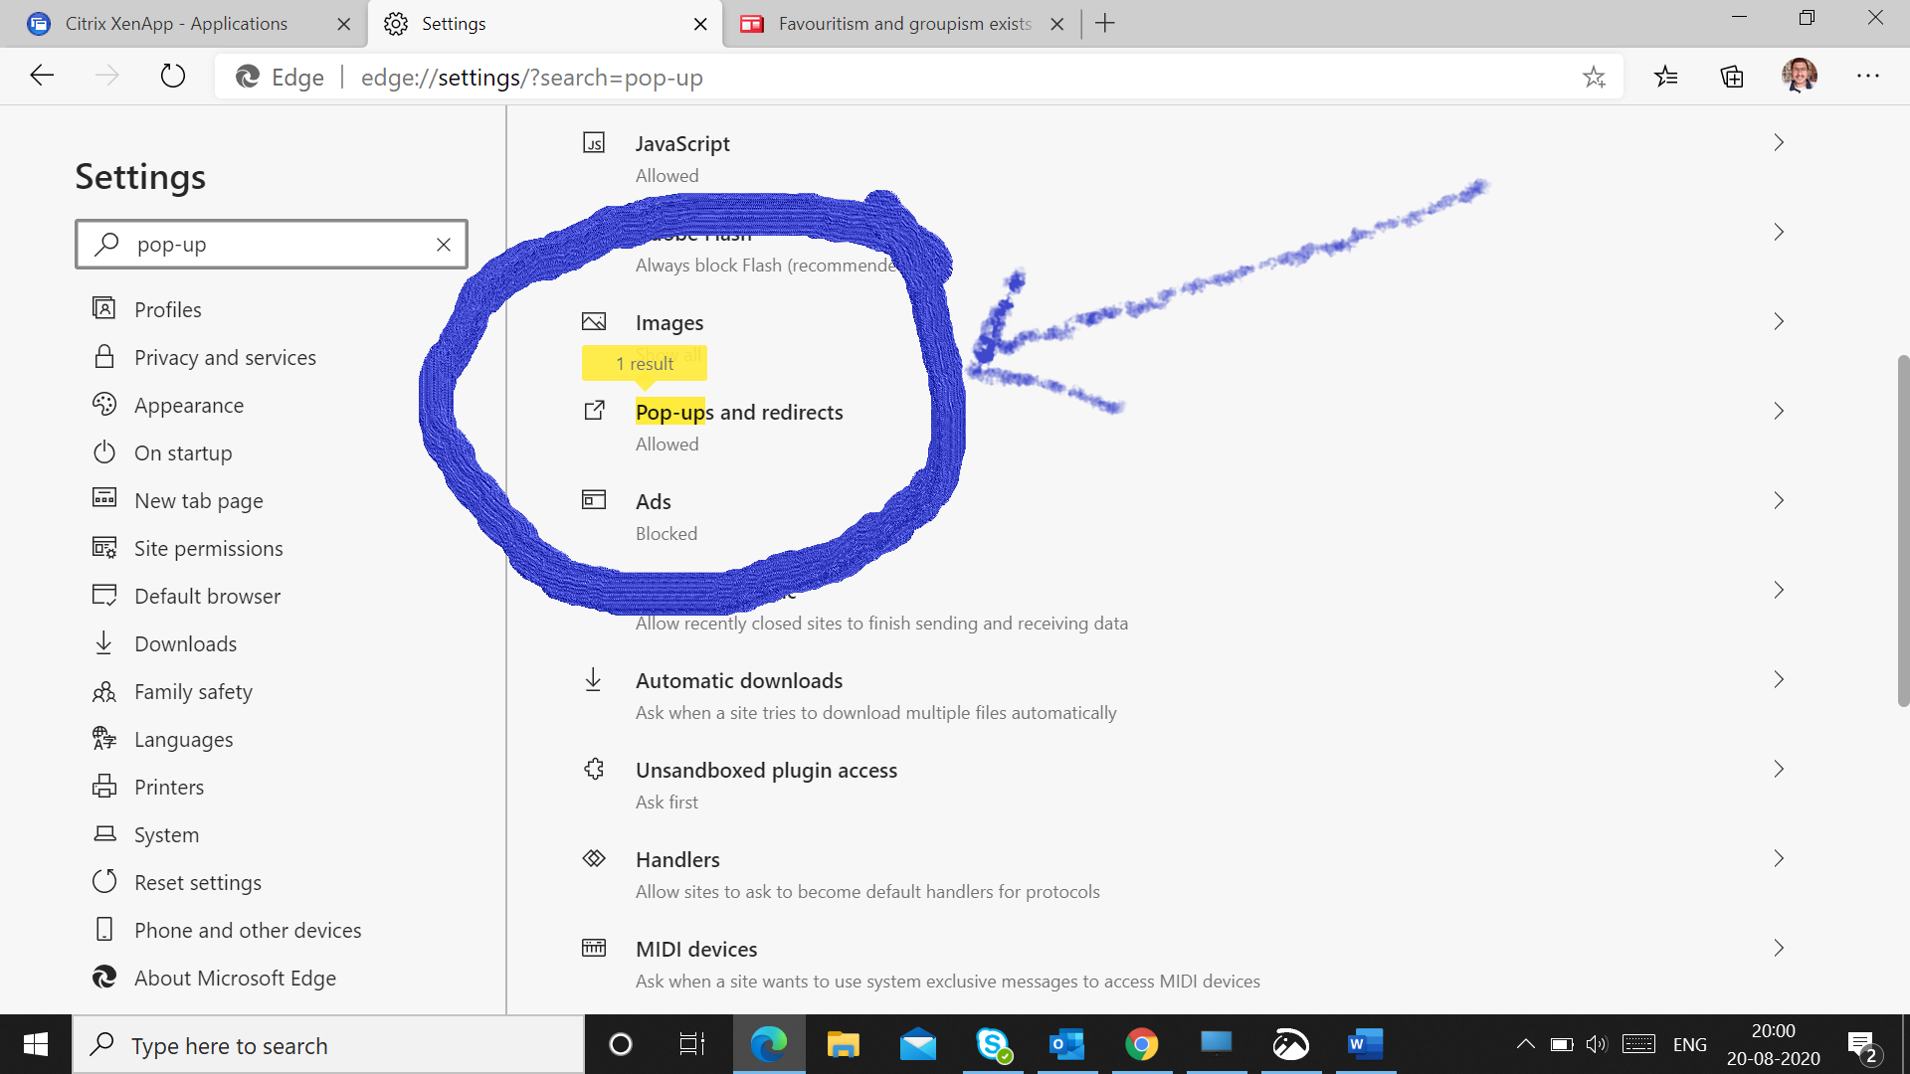Expand Pop-ups and redirects setting
The height and width of the screenshot is (1074, 1910).
1779,411
